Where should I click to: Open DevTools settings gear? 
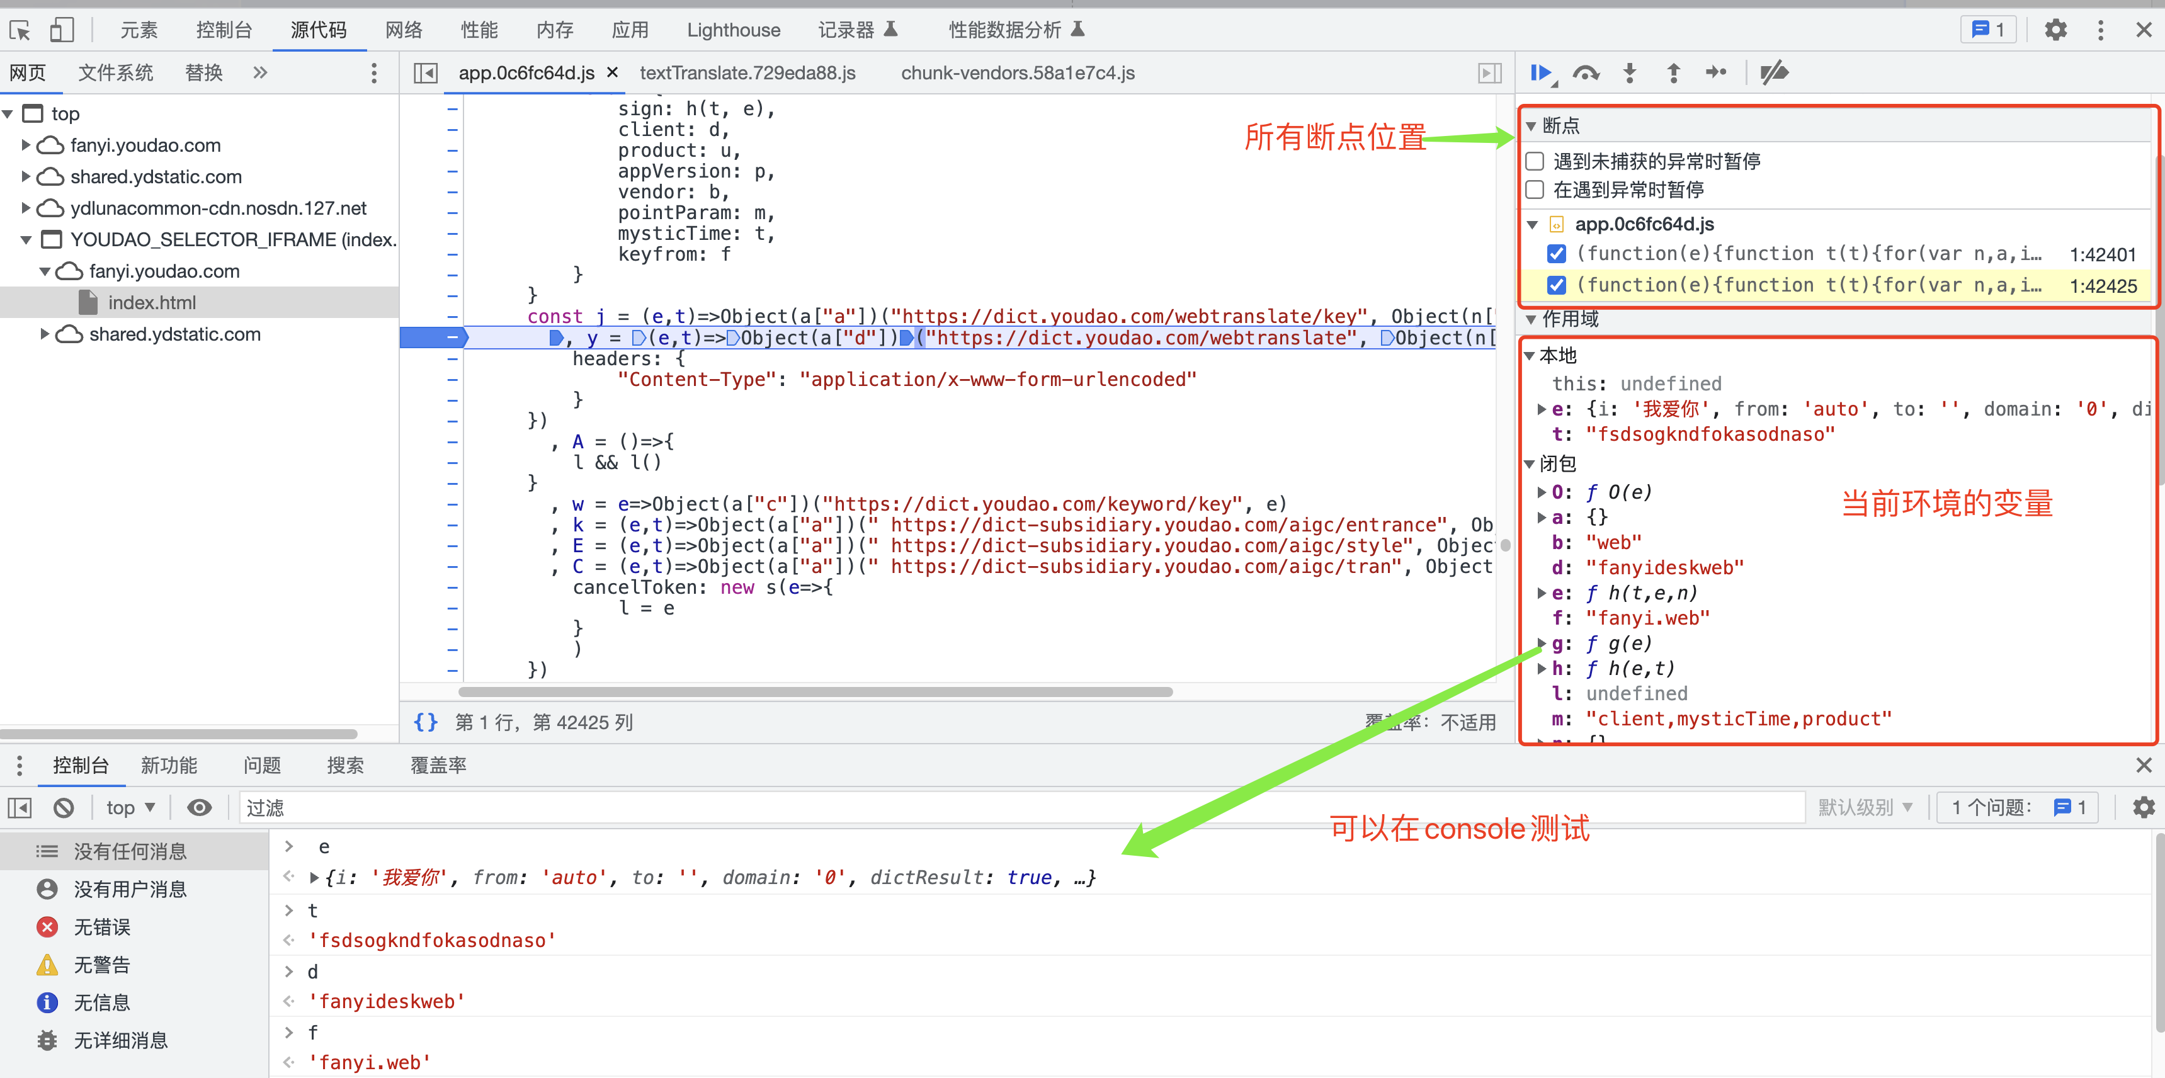pyautogui.click(x=2055, y=30)
